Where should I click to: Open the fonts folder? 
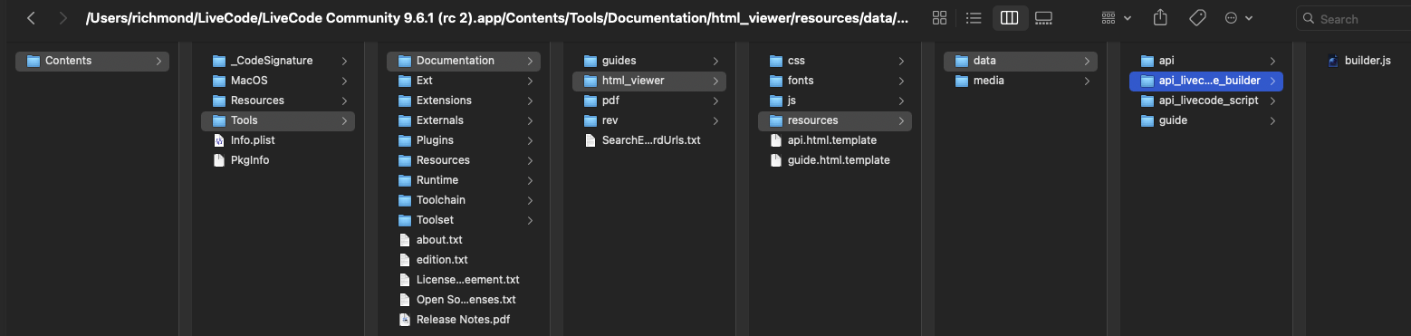[835, 81]
